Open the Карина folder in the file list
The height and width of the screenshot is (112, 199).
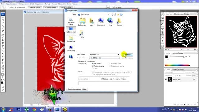coord(119,22)
